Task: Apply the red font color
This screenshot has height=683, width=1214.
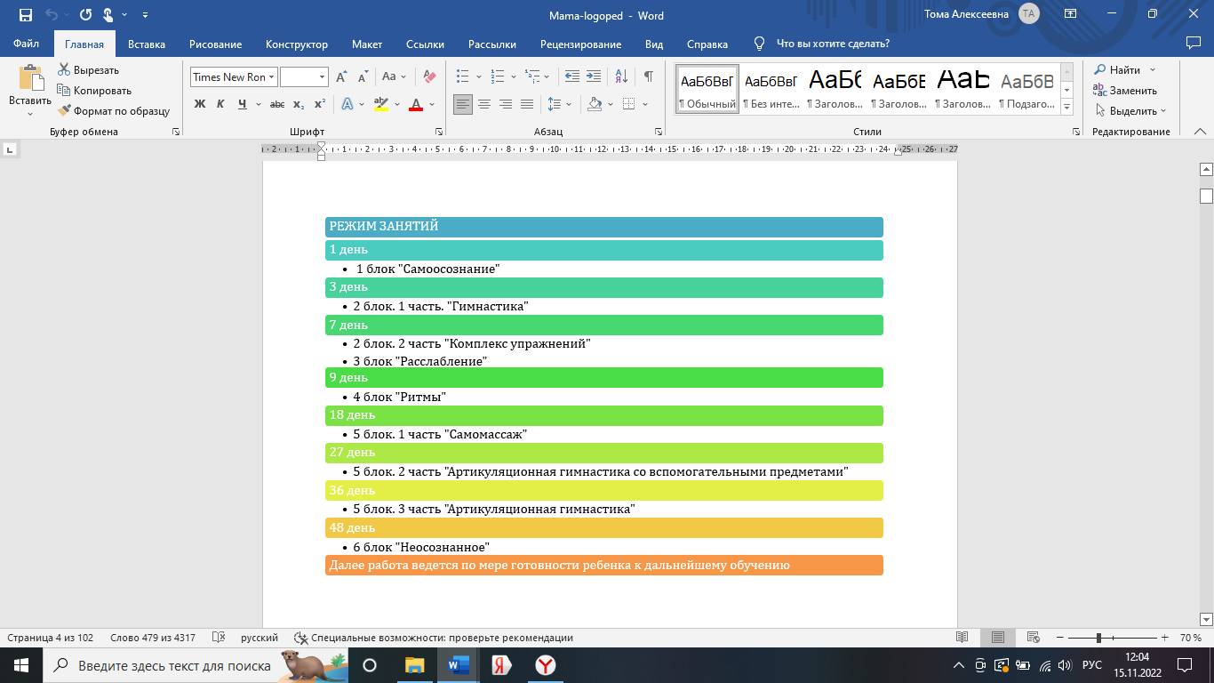Action: 415,104
